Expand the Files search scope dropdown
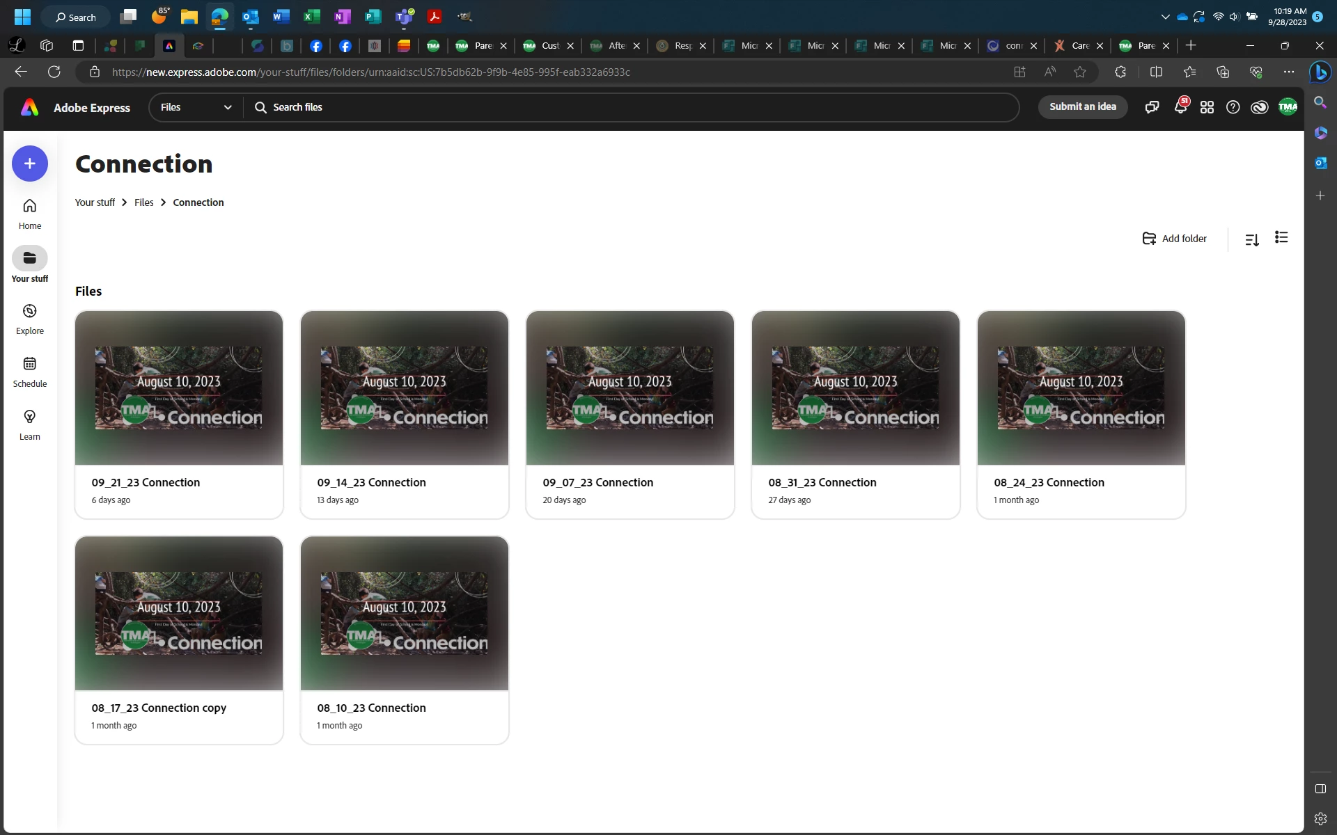 coord(196,107)
